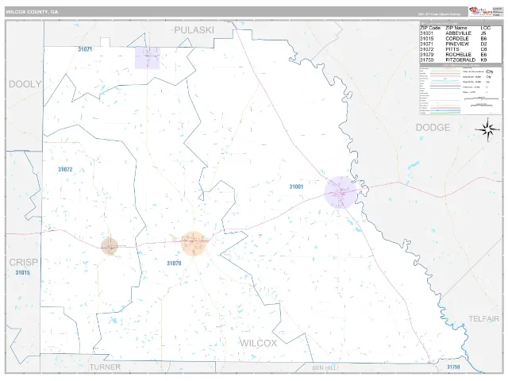Select the Pineview purple square marker
The height and width of the screenshot is (381, 508).
click(x=148, y=58)
